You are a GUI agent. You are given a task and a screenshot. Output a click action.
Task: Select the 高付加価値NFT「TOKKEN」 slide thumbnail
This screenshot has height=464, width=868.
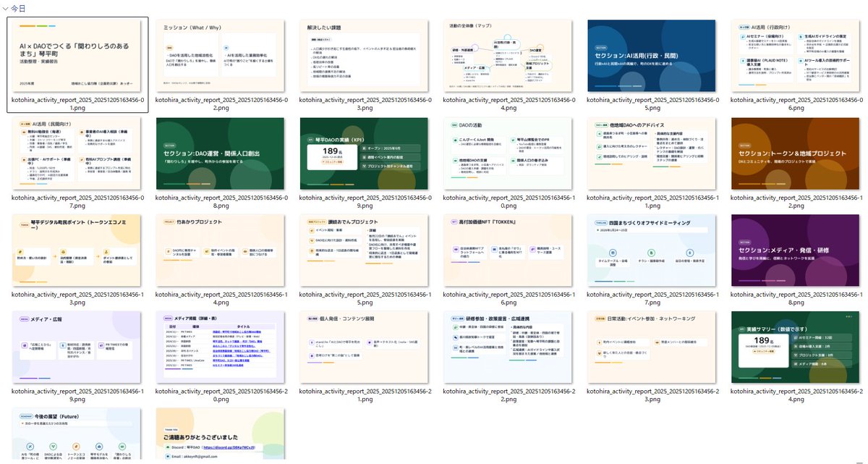pos(509,251)
